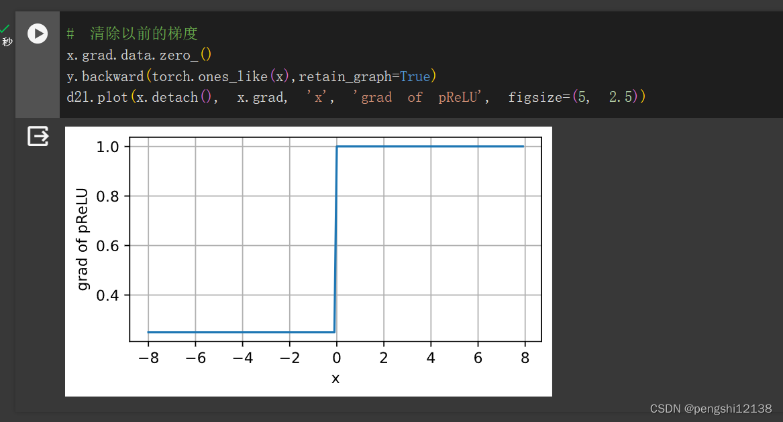Viewport: 783px width, 422px height.
Task: Click the x-axis tick '−4'
Action: click(243, 358)
